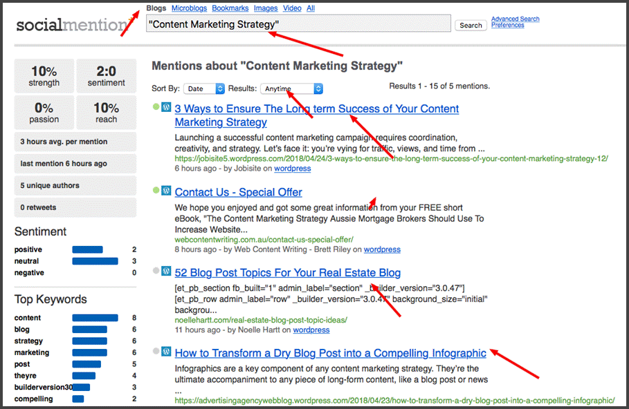The image size is (629, 409).
Task: Switch to the Images tab
Action: click(265, 8)
